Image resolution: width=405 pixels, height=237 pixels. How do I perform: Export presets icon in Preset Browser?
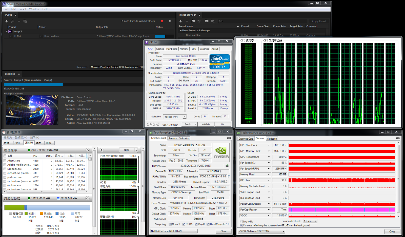click(x=213, y=21)
